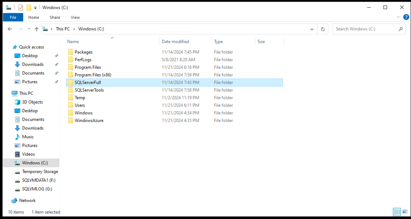This screenshot has height=219, width=411.
Task: Sort by the Date modified column header
Action: point(175,42)
